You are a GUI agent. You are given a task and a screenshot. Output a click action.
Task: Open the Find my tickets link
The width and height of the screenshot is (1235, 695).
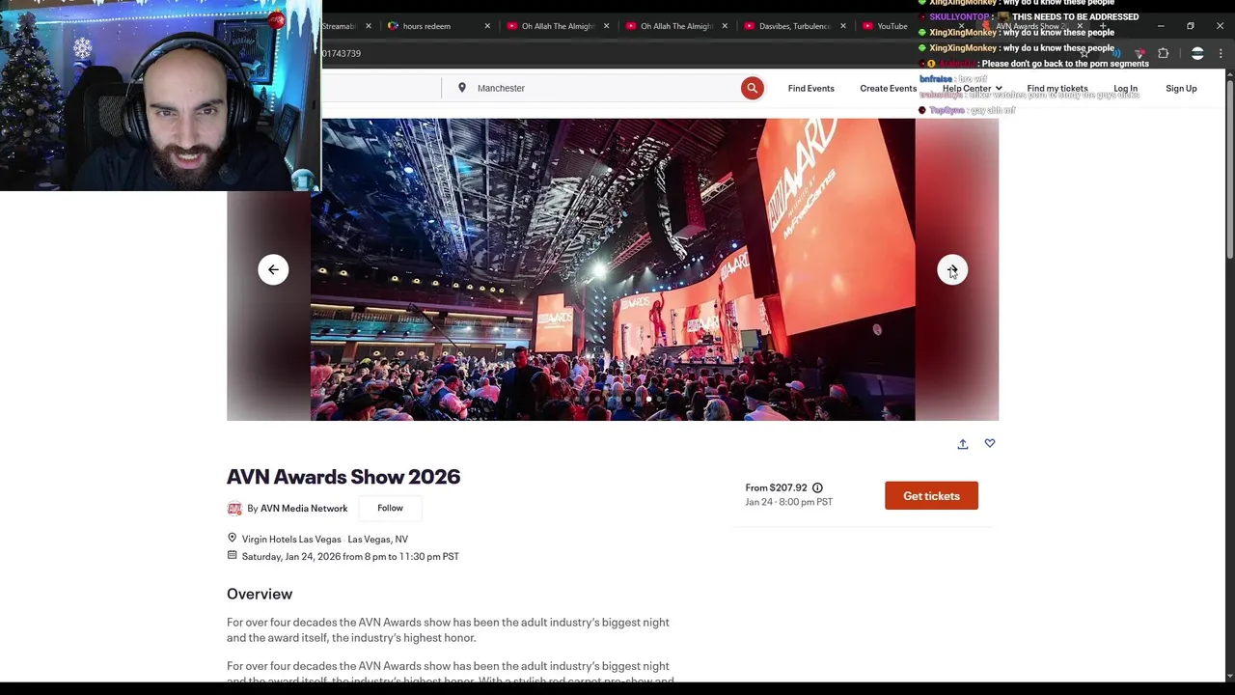pyautogui.click(x=1057, y=88)
